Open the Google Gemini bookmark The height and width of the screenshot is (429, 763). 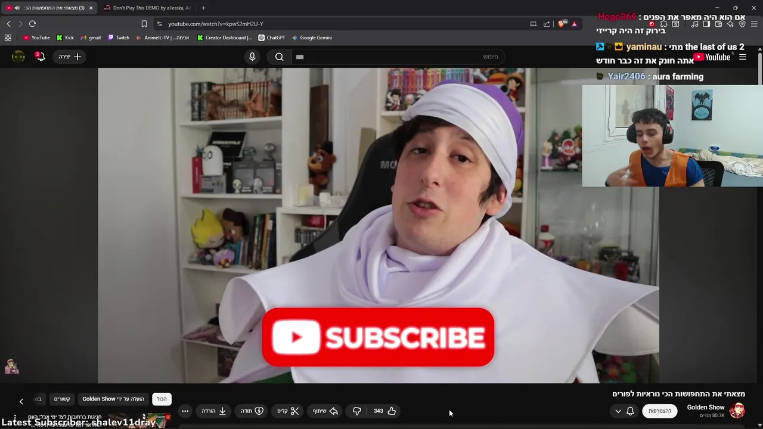point(312,38)
